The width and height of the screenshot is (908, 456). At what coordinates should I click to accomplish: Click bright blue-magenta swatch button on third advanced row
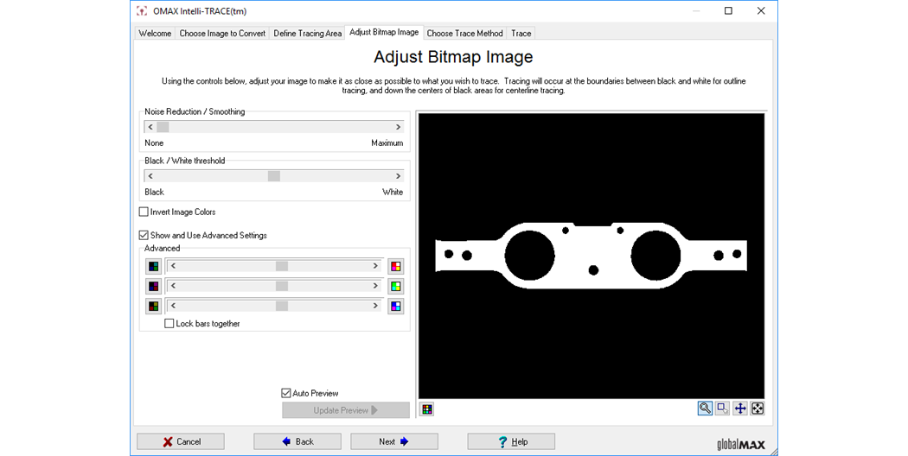tap(395, 306)
